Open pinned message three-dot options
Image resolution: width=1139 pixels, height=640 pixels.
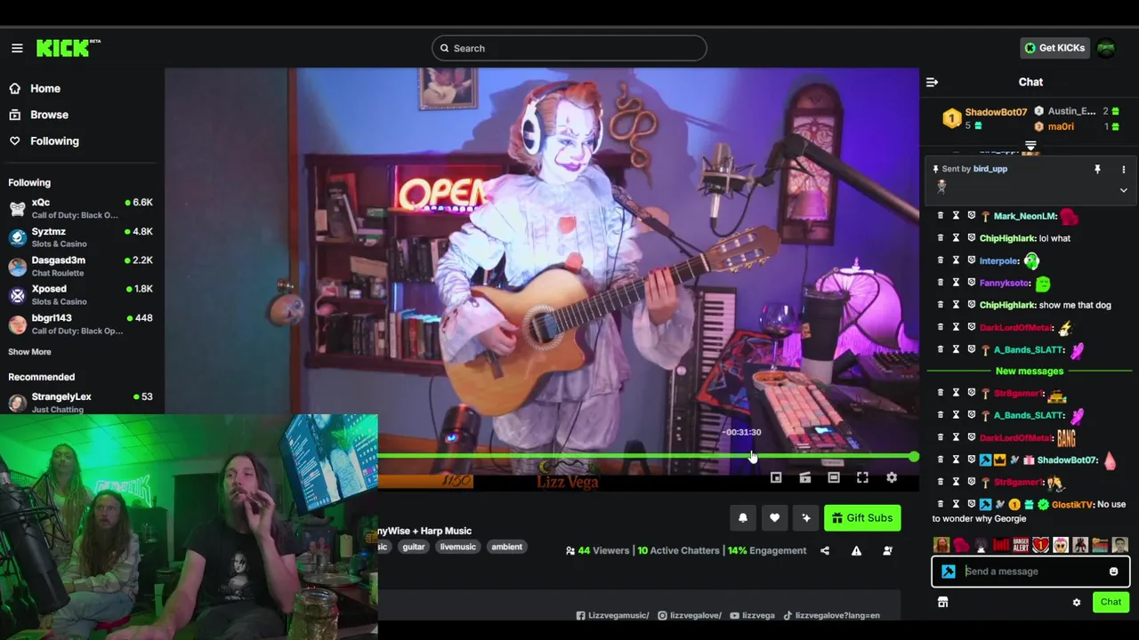(1123, 169)
